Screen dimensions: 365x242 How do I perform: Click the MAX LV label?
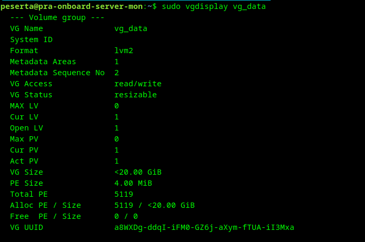pos(24,106)
